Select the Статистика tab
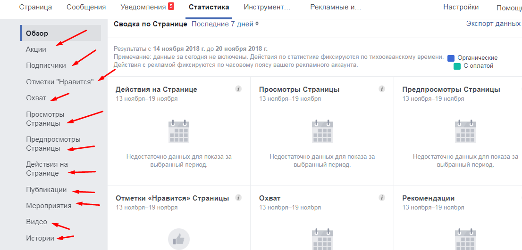Screen dimensions: 522x250 [209, 8]
